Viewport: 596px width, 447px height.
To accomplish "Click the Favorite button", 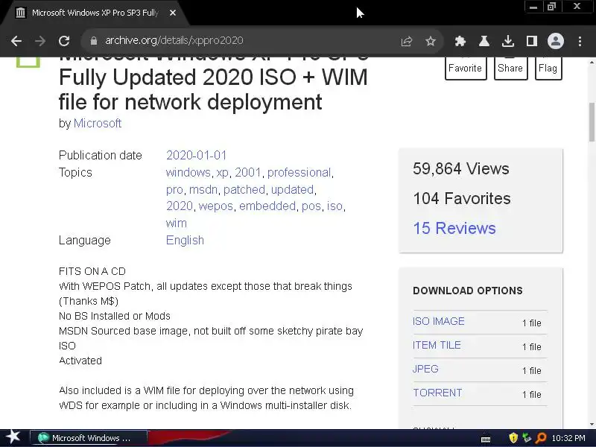I will 466,68.
